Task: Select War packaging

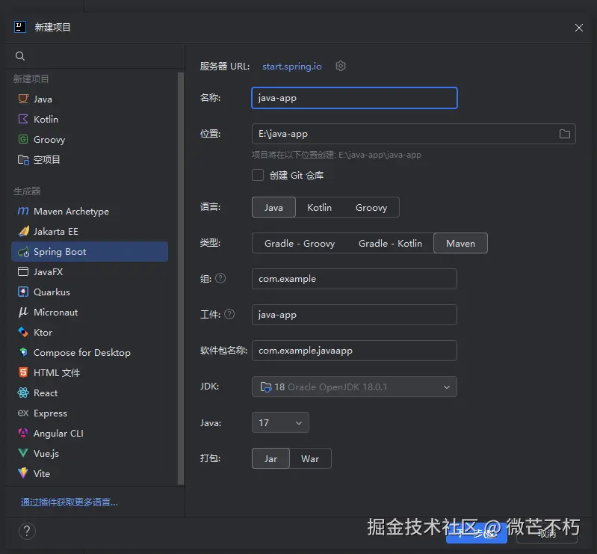Action: coord(310,459)
